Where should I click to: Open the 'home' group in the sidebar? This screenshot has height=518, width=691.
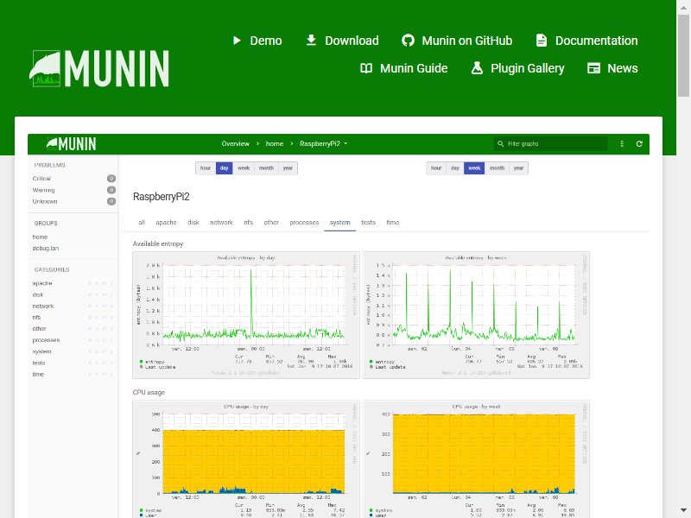[40, 237]
